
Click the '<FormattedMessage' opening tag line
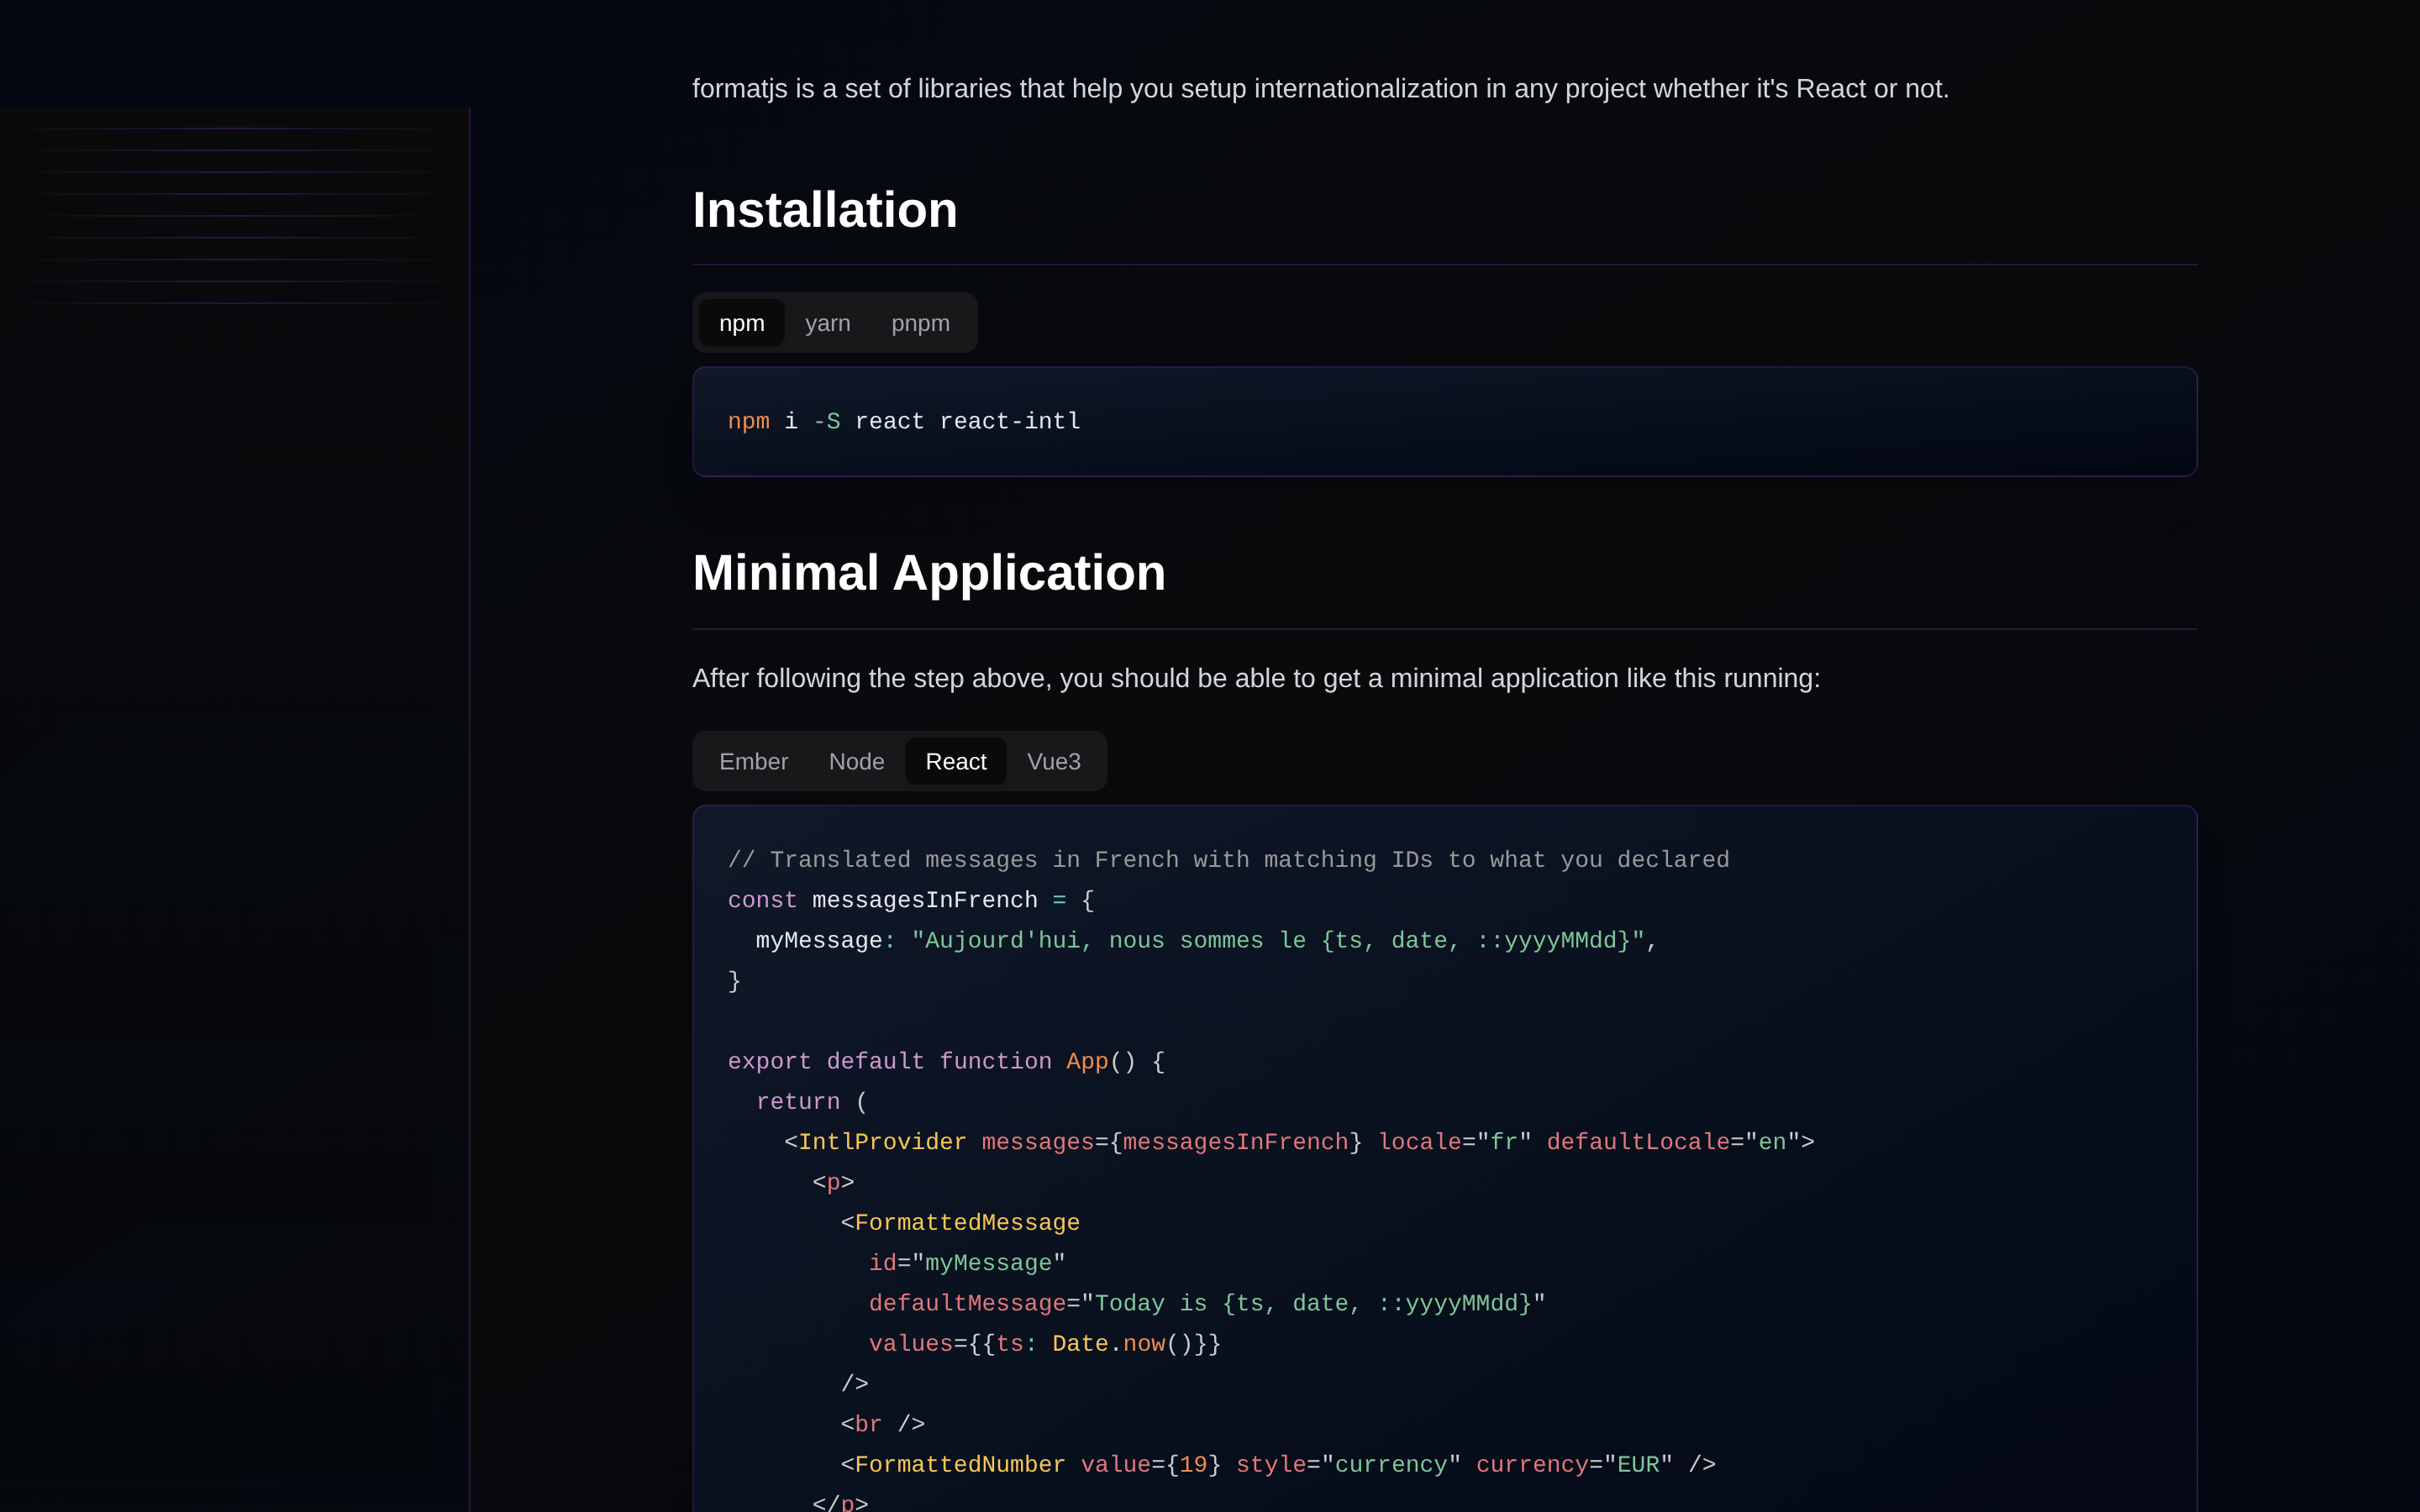coord(960,1223)
